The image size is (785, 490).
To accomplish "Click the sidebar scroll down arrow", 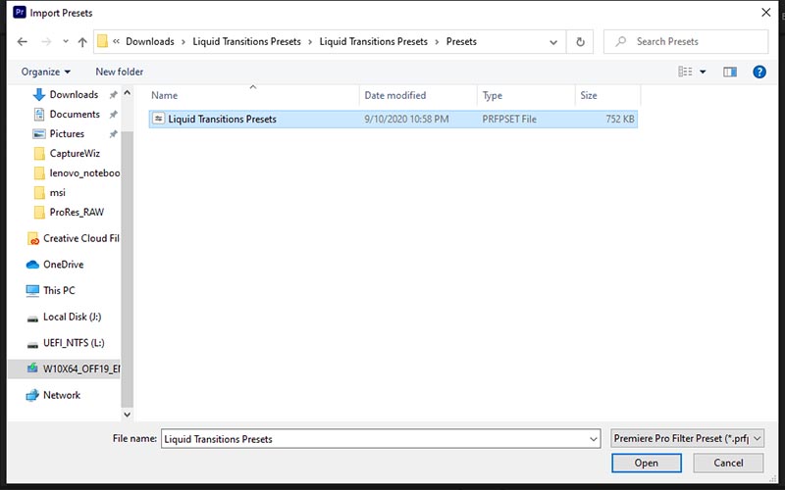I will click(x=128, y=415).
